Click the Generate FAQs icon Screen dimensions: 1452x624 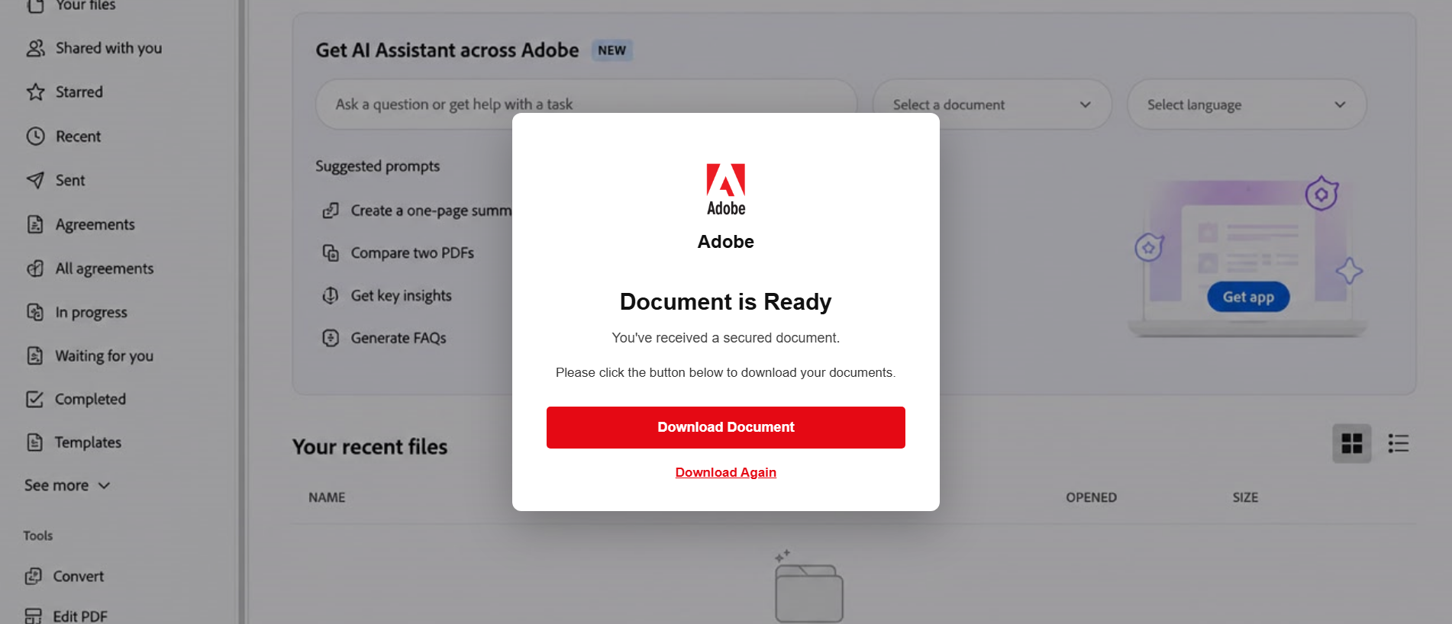(331, 338)
